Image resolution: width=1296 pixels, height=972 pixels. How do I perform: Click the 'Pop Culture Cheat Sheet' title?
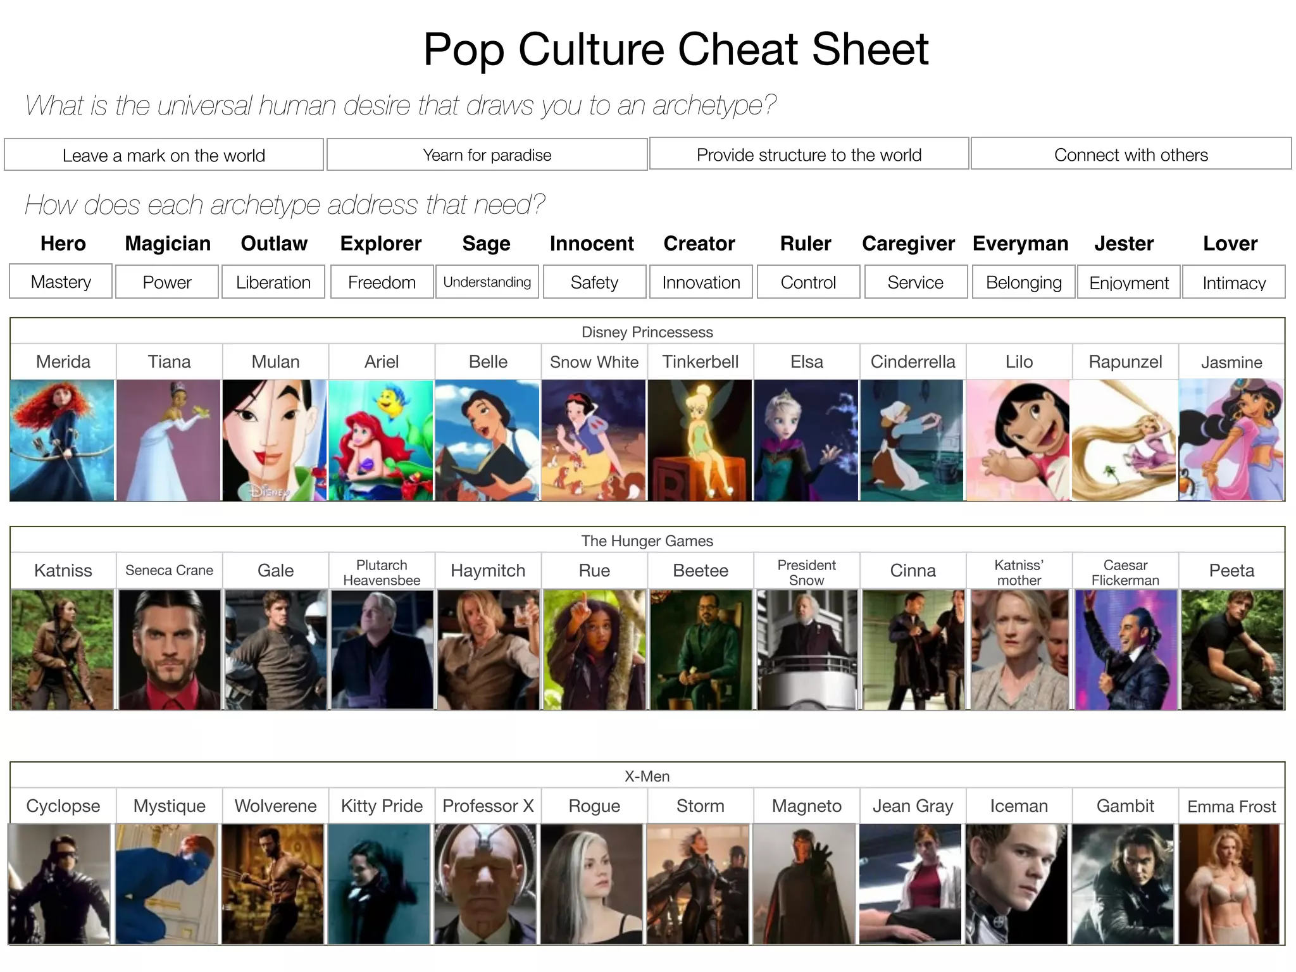coord(675,49)
